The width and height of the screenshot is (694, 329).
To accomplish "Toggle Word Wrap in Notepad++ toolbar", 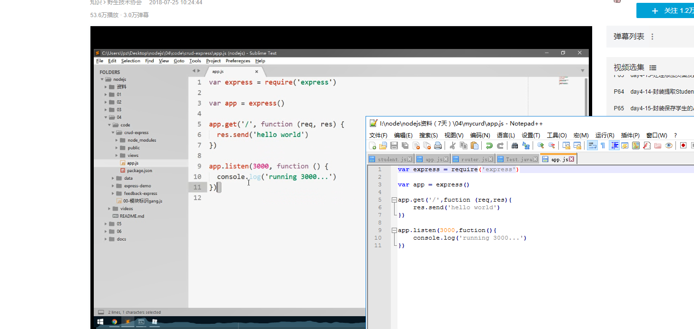I will [592, 145].
